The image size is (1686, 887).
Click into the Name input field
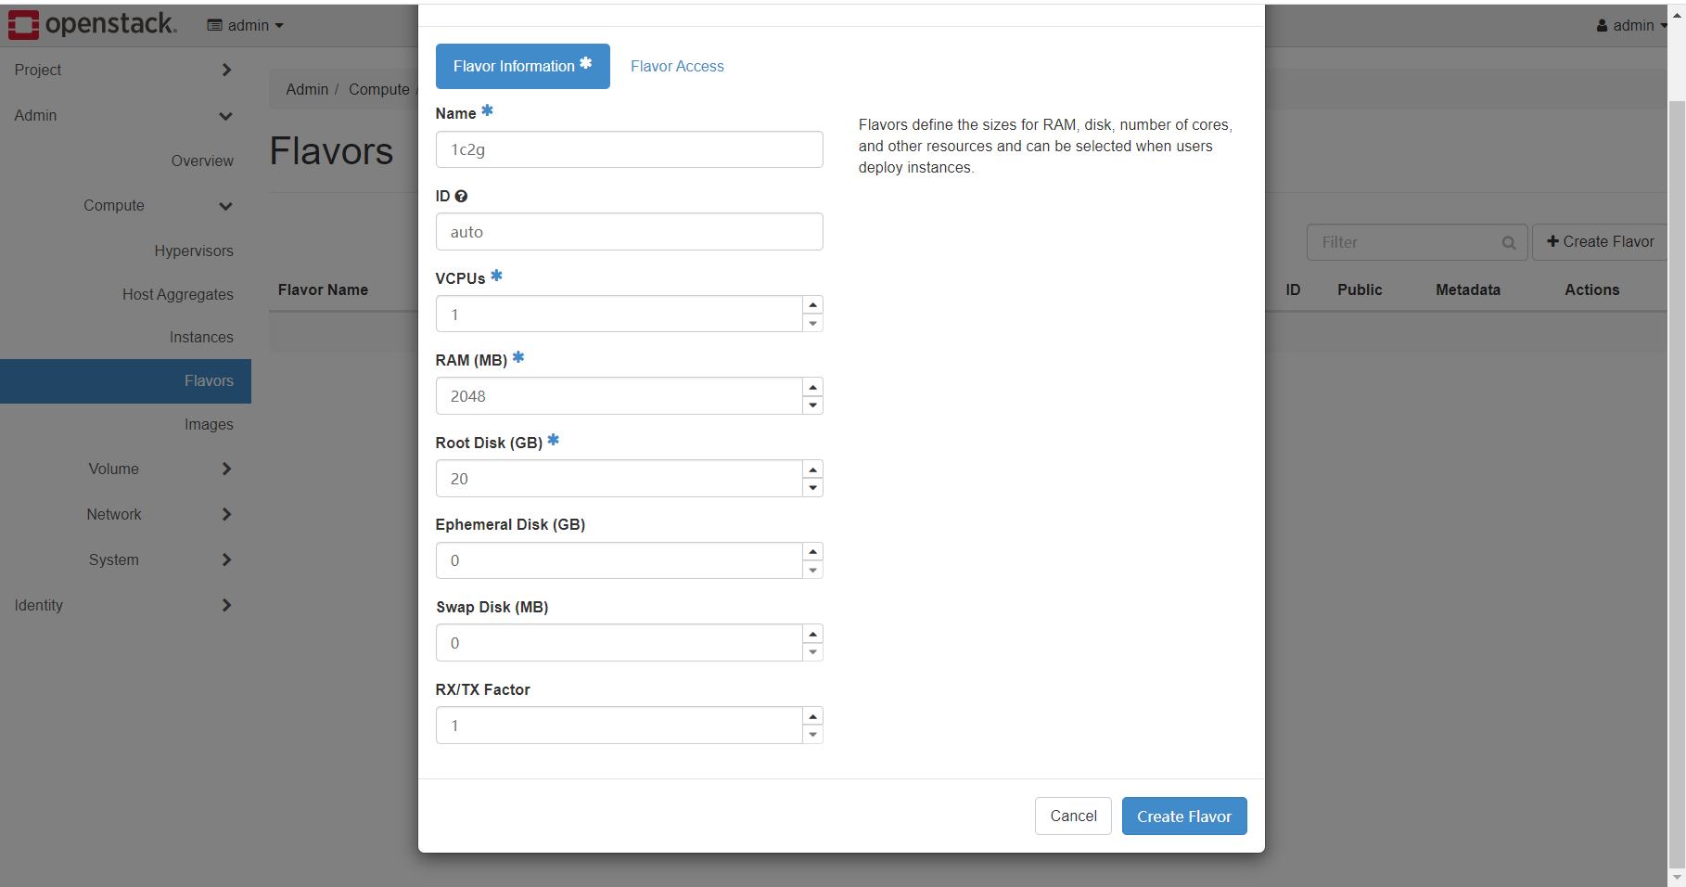pos(629,149)
